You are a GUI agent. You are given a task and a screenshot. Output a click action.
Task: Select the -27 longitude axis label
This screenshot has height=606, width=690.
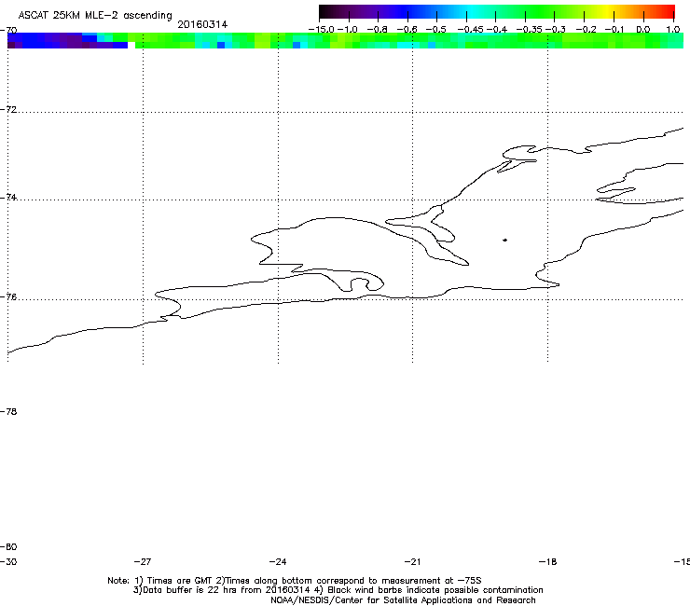[143, 561]
